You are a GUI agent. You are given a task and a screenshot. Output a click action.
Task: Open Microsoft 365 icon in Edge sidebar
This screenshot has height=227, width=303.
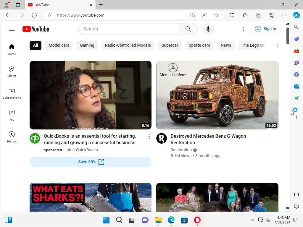296,74
